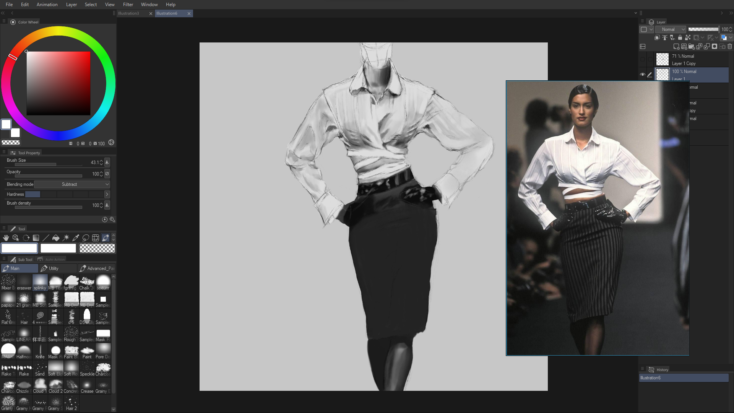Click the New layer folder icon
The height and width of the screenshot is (413, 734).
[692, 47]
